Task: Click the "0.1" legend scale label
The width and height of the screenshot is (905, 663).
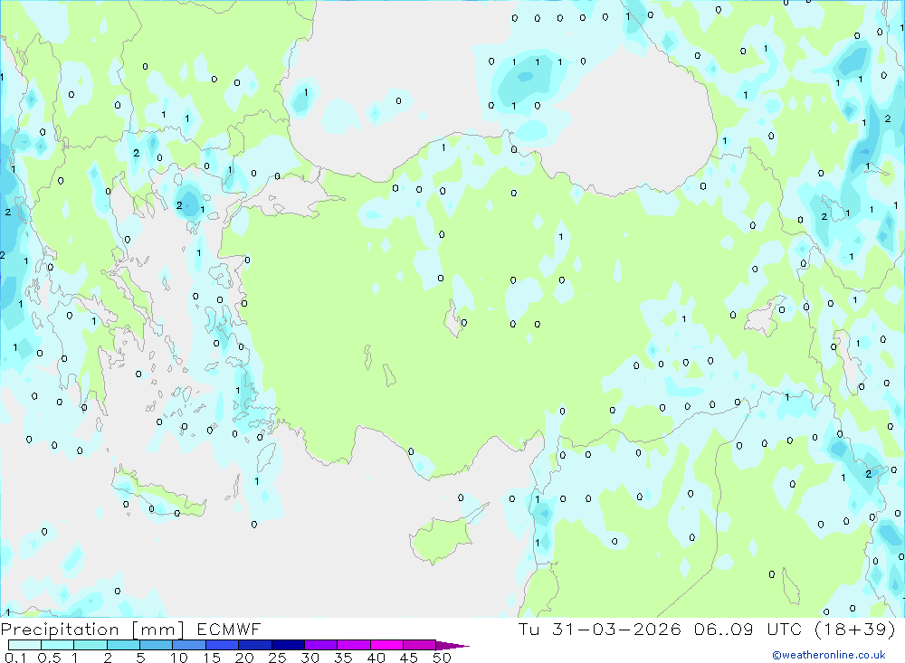Action: coord(15,658)
